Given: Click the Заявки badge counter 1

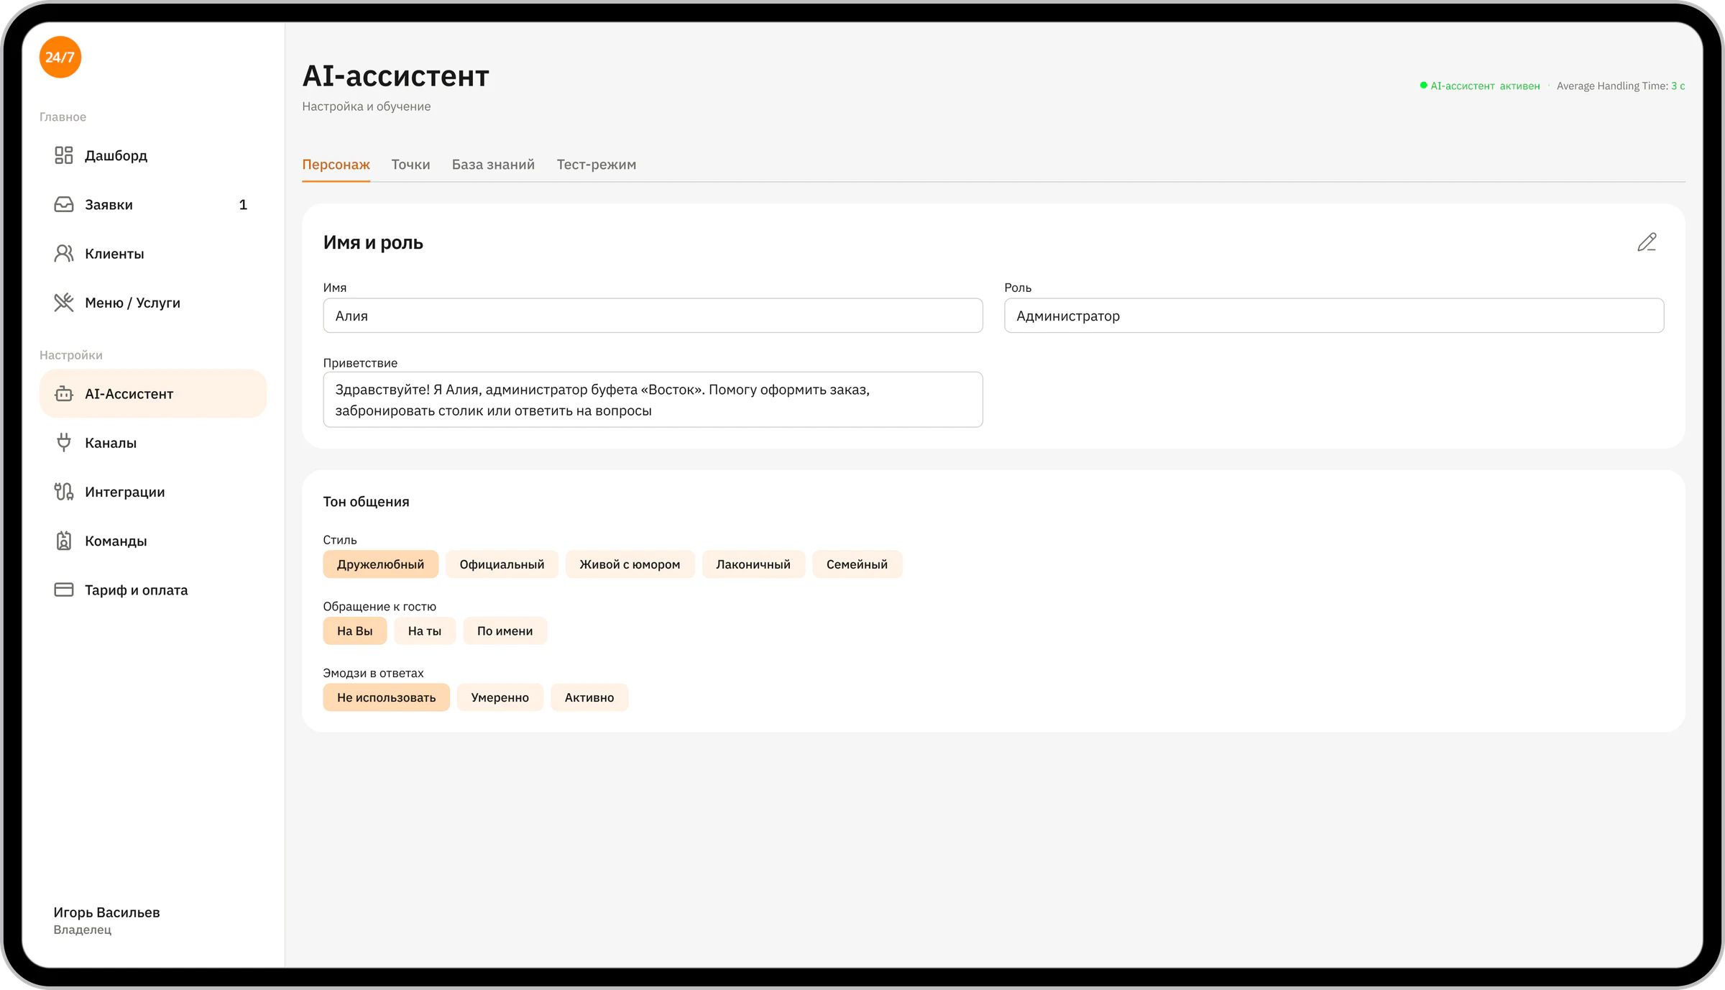Looking at the screenshot, I should [x=243, y=205].
